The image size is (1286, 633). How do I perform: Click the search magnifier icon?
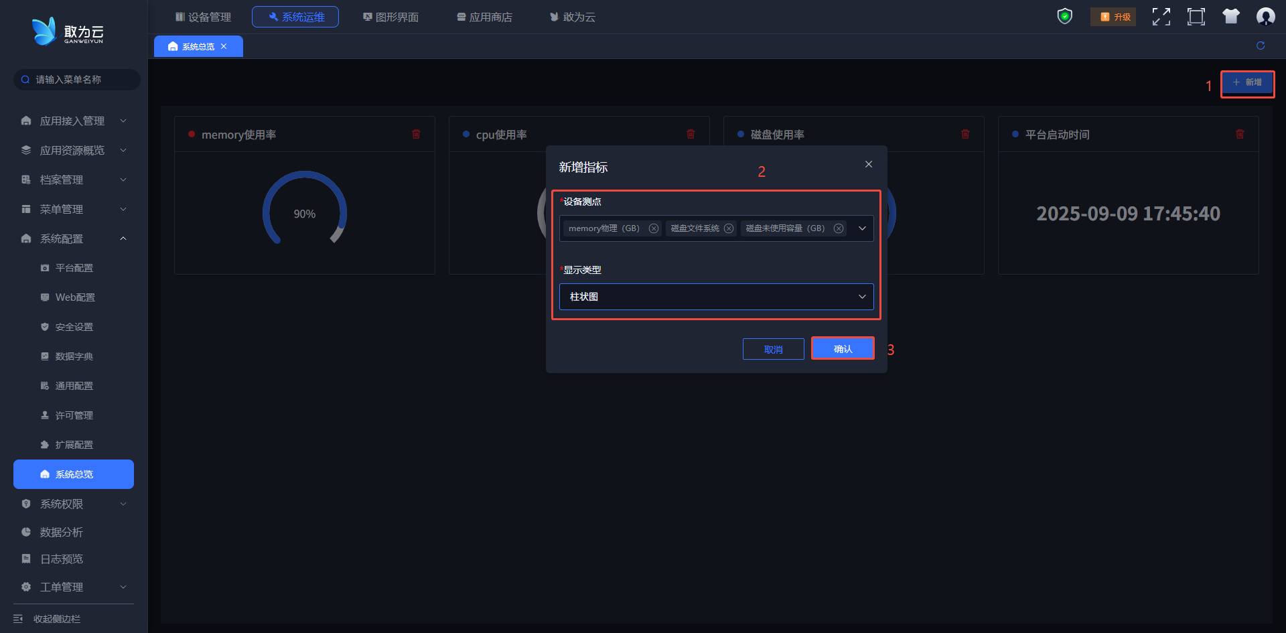[x=25, y=80]
